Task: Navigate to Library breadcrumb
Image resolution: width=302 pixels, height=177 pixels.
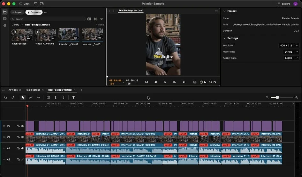Action: click(15, 25)
